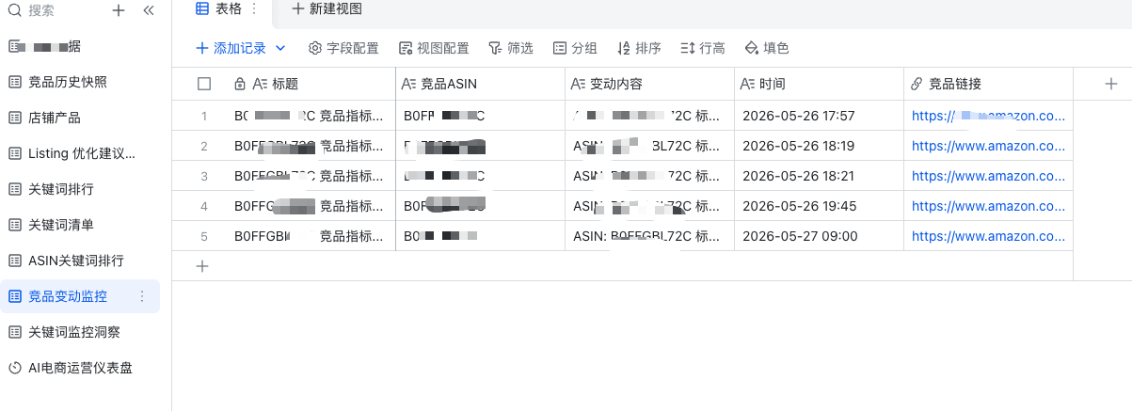Click 添加记录 button
The height and width of the screenshot is (411, 1132).
(232, 48)
